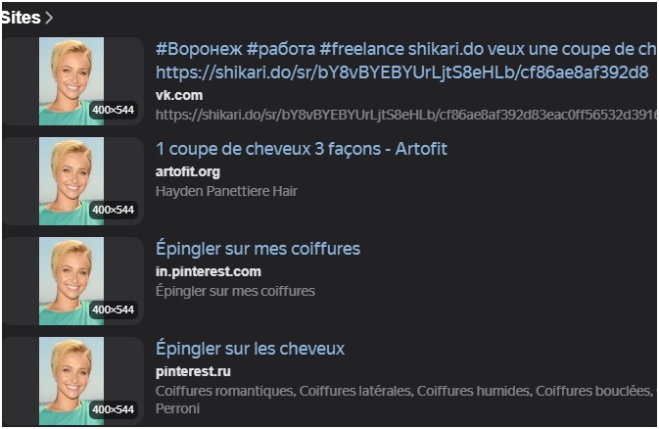Click the blue shikari.do URL in the title

tap(401, 72)
